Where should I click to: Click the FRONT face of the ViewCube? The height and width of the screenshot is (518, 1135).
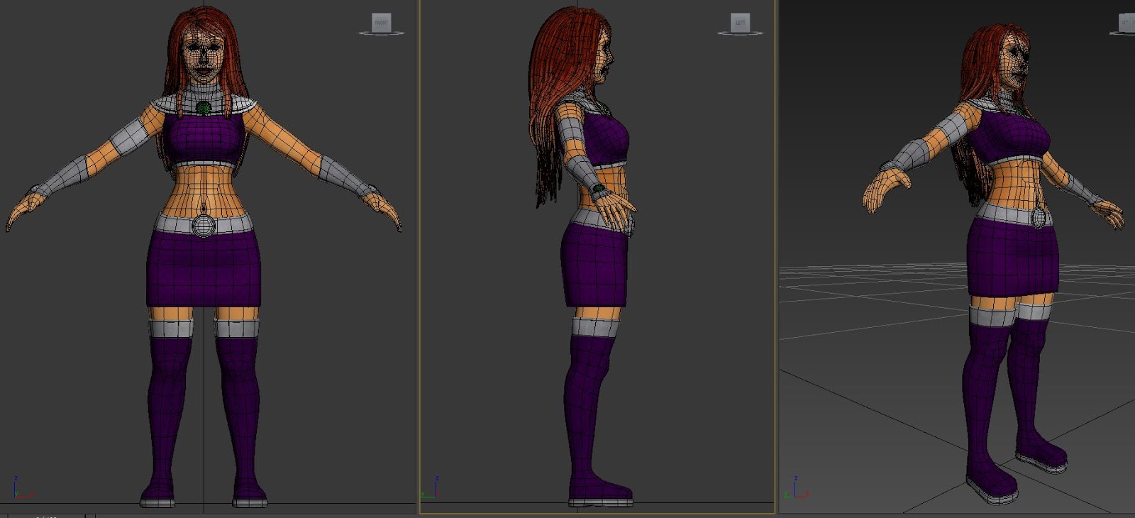[382, 23]
